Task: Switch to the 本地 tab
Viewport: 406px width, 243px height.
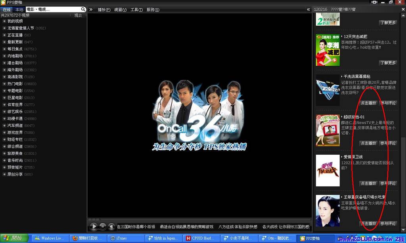Action: 19,9
